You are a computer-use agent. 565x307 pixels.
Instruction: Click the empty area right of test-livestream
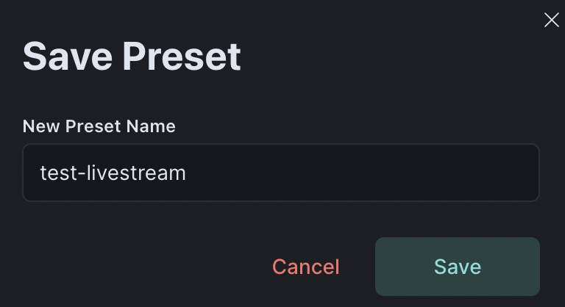pyautogui.click(x=368, y=173)
